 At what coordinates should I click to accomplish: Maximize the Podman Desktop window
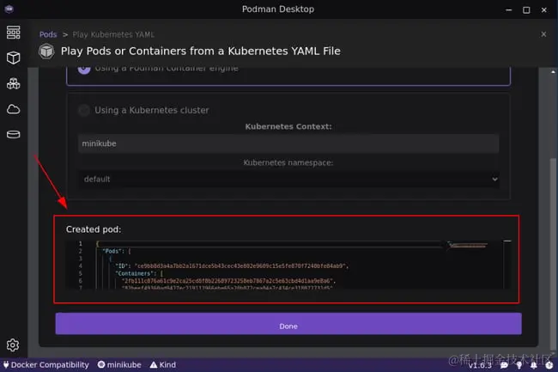click(526, 10)
